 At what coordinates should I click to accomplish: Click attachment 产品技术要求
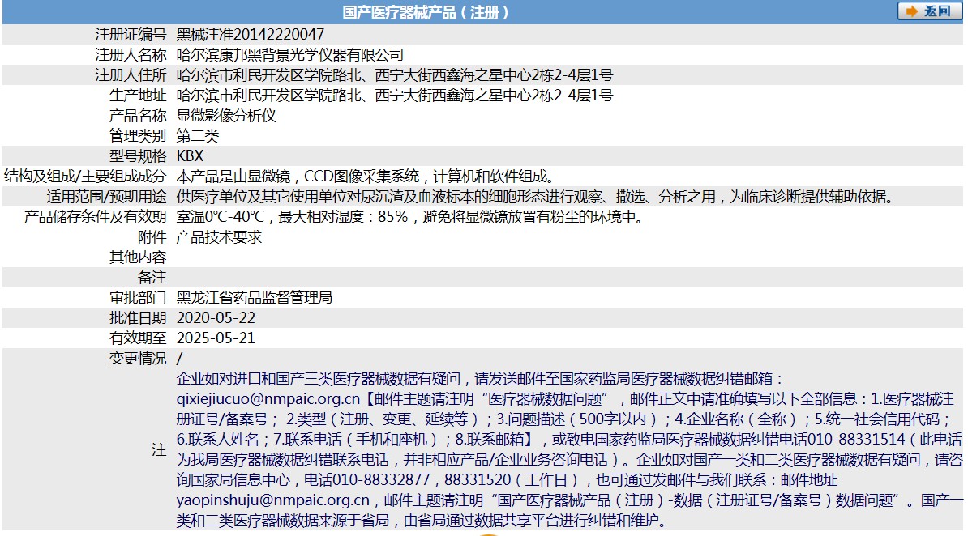pos(219,237)
